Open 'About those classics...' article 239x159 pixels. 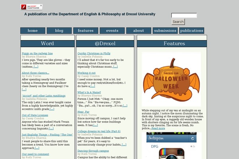click(x=35, y=73)
